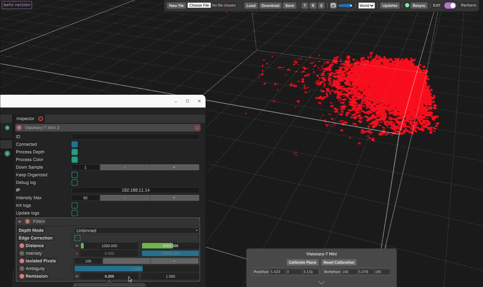The width and height of the screenshot is (483, 287).
Task: Toggle the Distance filter power icon
Action: tap(22, 246)
